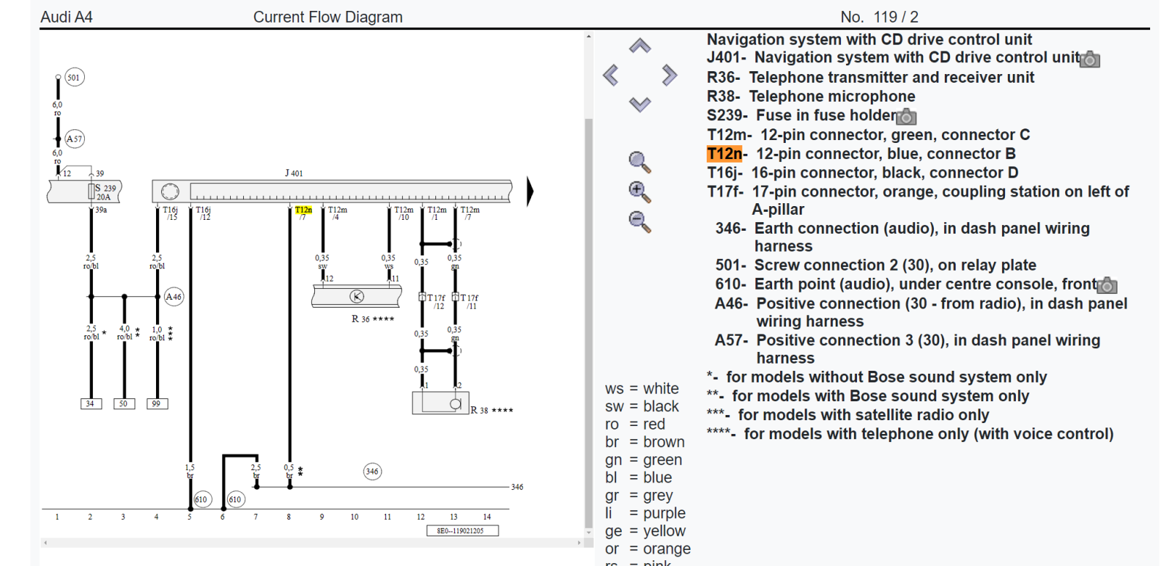The width and height of the screenshot is (1161, 566).
Task: Click the up navigation arrow
Action: tap(639, 46)
